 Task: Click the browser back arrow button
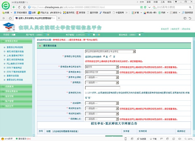pyautogui.click(x=14, y=7)
